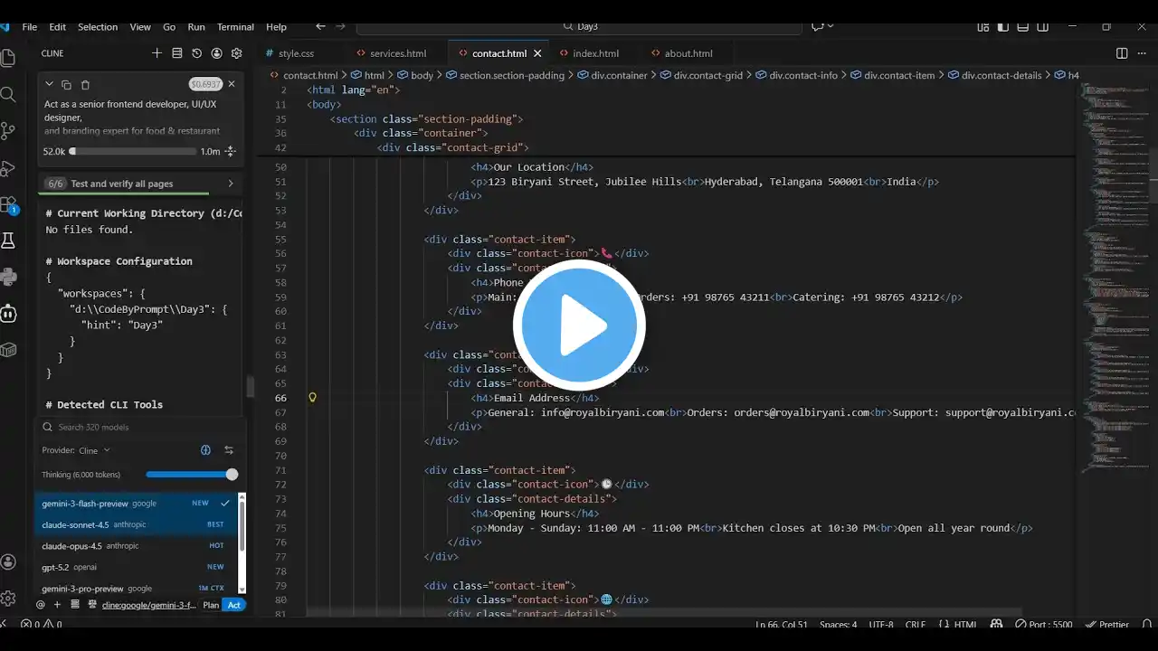Viewport: 1158px width, 651px height.
Task: Open the Extensions view
Action: click(x=8, y=204)
